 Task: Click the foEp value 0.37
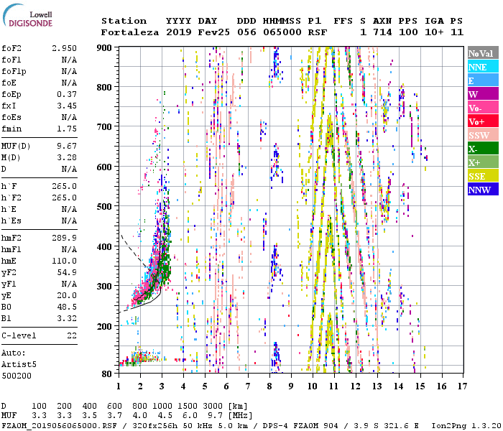point(67,95)
